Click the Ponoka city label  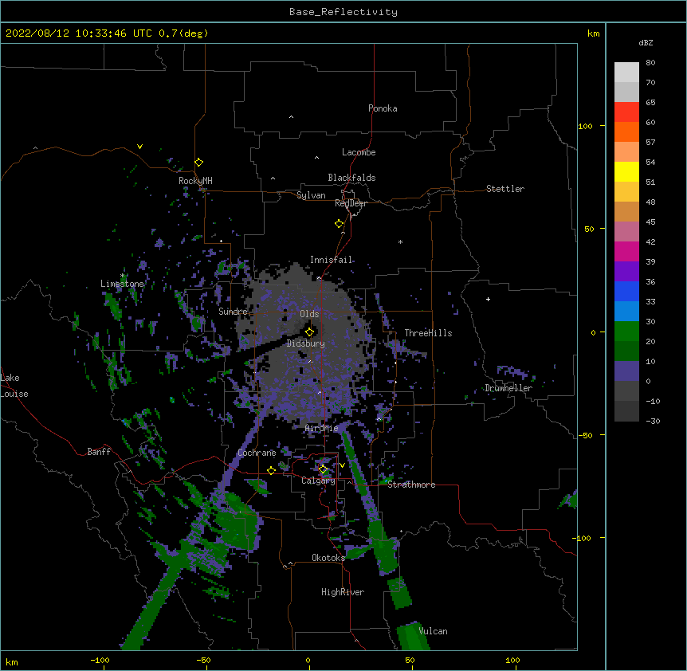[383, 108]
